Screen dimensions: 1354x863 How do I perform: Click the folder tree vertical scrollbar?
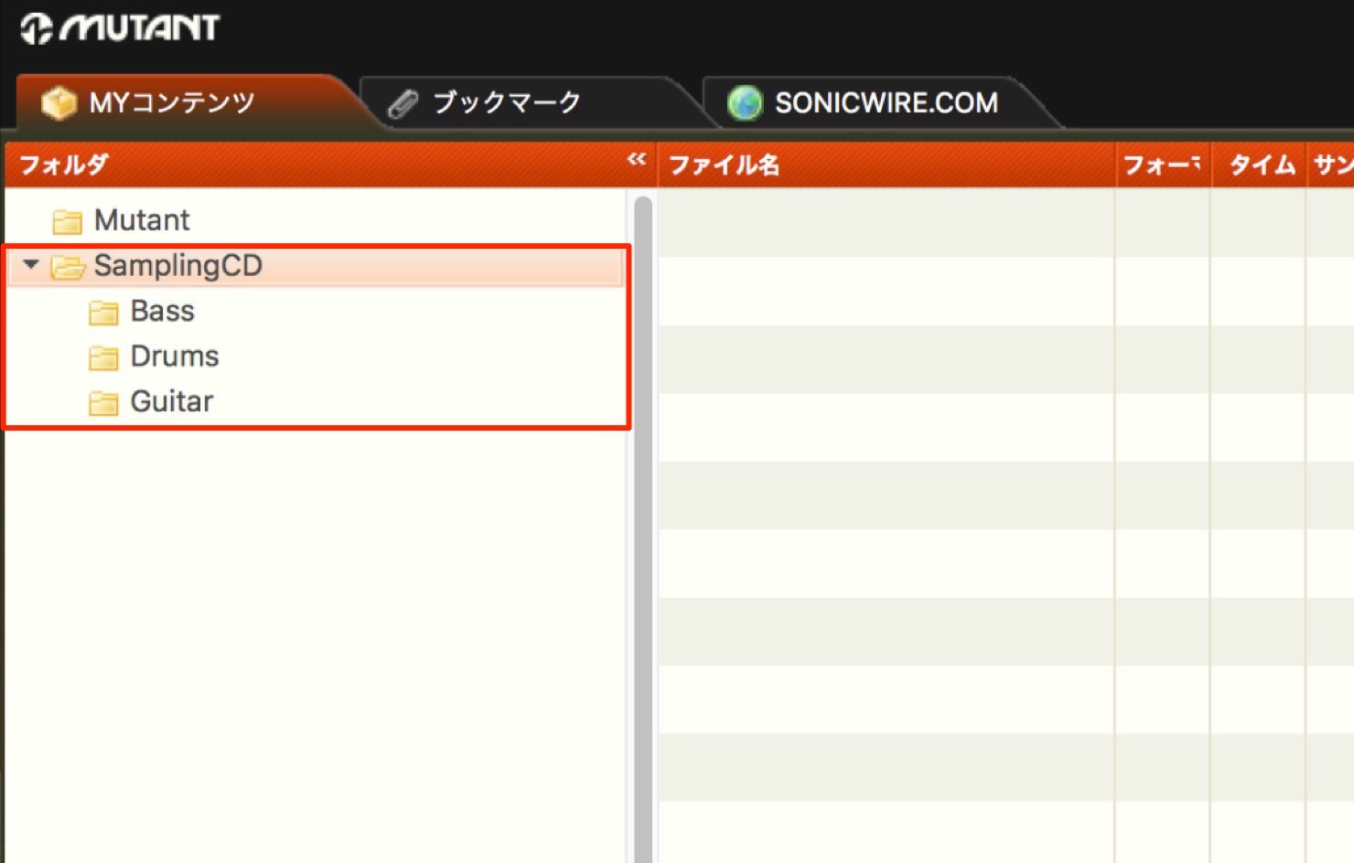click(x=643, y=528)
